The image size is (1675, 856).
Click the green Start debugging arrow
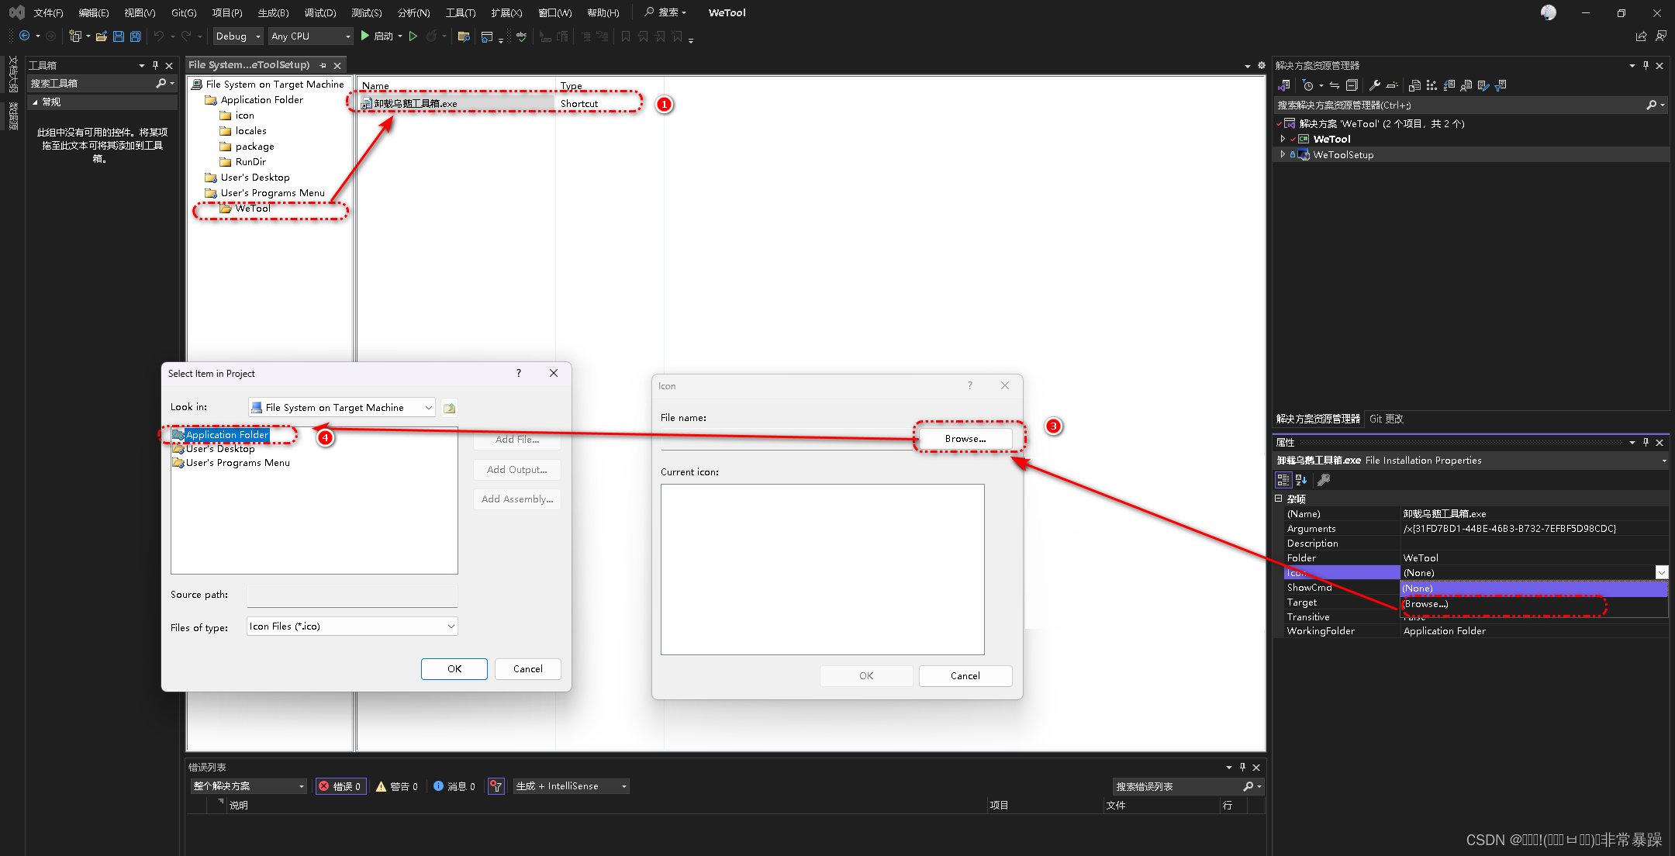point(365,36)
